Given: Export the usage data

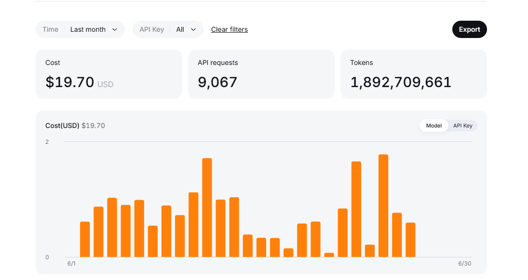Looking at the screenshot, I should (469, 29).
